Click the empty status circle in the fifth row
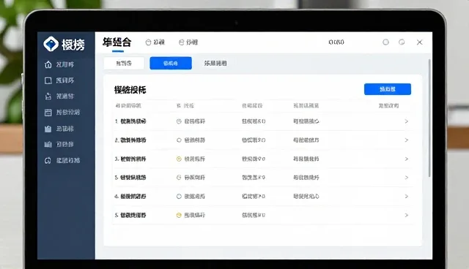Screen dimensions: 469x269 179,196
